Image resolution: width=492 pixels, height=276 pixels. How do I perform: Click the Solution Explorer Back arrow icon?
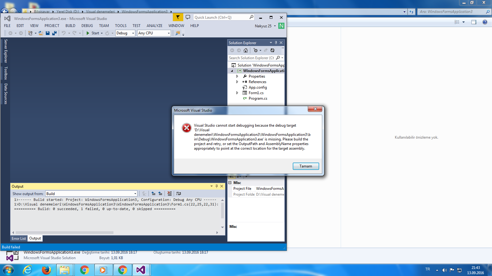click(232, 50)
